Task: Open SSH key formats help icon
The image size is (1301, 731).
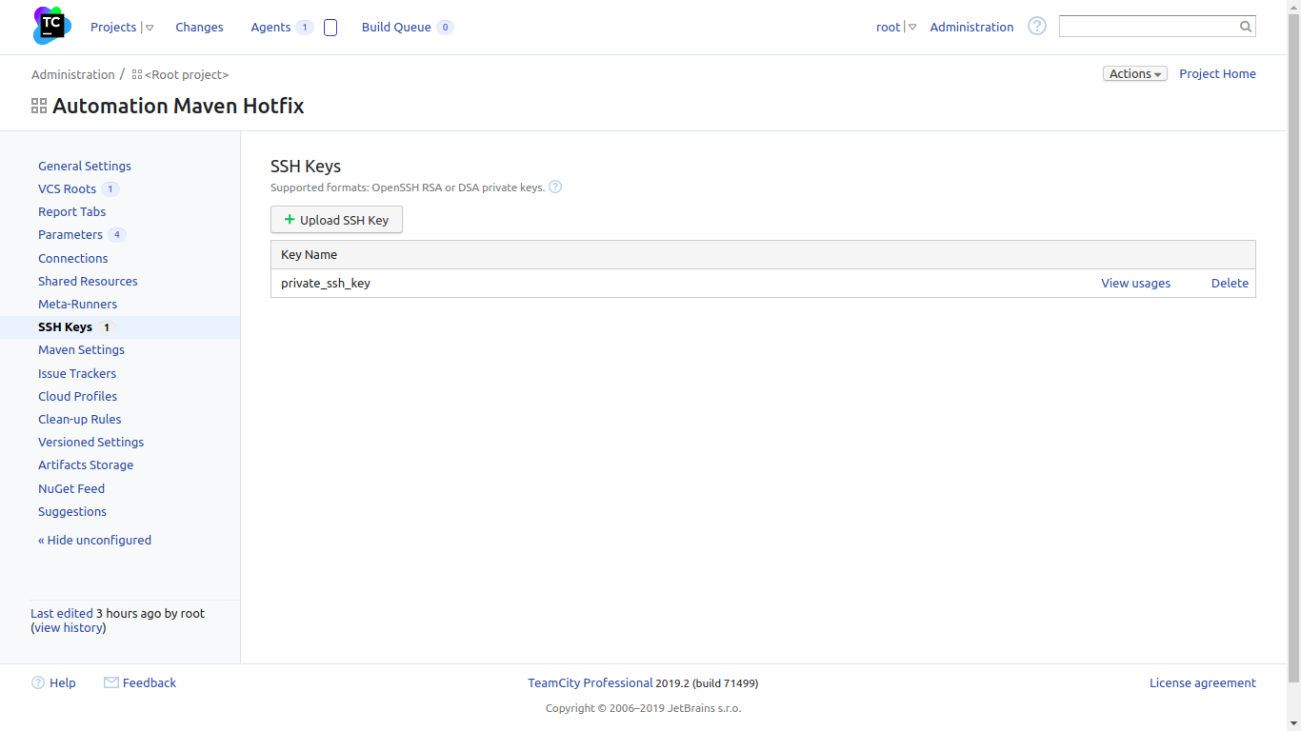Action: (555, 187)
